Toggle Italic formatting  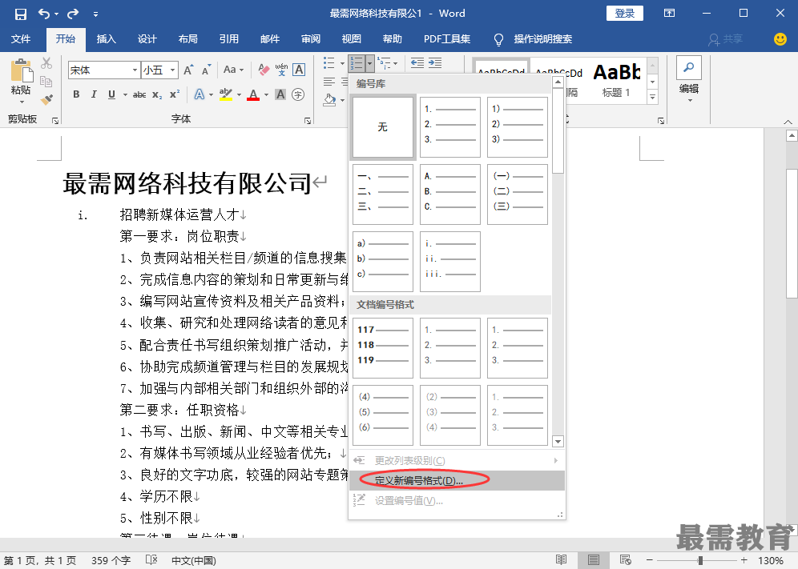[x=94, y=94]
